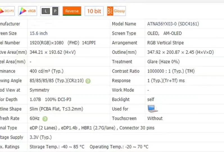This screenshot has width=224, height=152.
Task: Select model name ATNA56YX03-0 (SDC4161)
Action: point(173,24)
